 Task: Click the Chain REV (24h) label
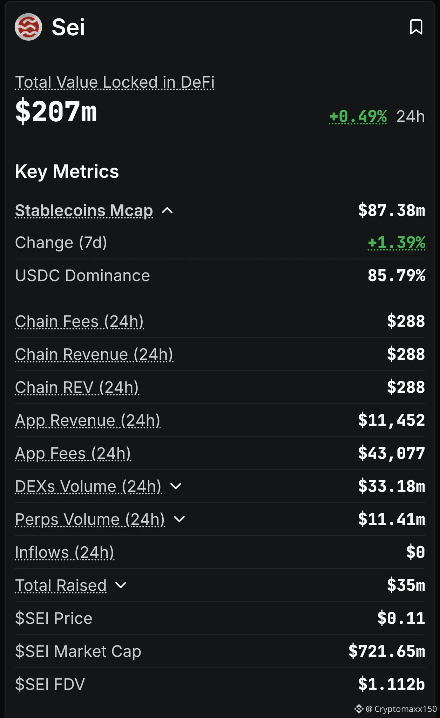[x=77, y=387]
